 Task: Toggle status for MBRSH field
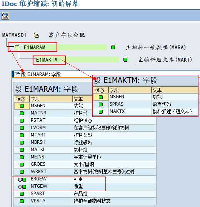coord(22,143)
